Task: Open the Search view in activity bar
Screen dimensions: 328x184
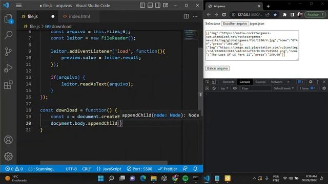Action: coord(8,35)
